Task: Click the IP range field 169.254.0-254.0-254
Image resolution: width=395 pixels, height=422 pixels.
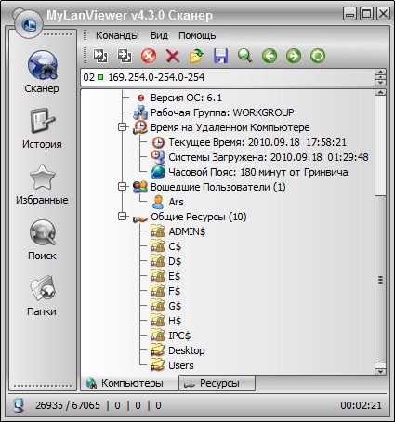Action: point(228,77)
